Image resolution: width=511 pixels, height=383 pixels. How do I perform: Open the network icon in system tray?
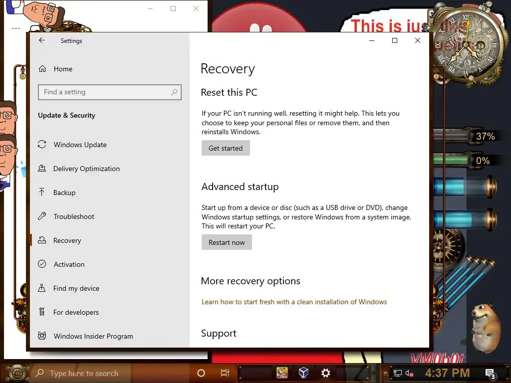click(x=397, y=373)
